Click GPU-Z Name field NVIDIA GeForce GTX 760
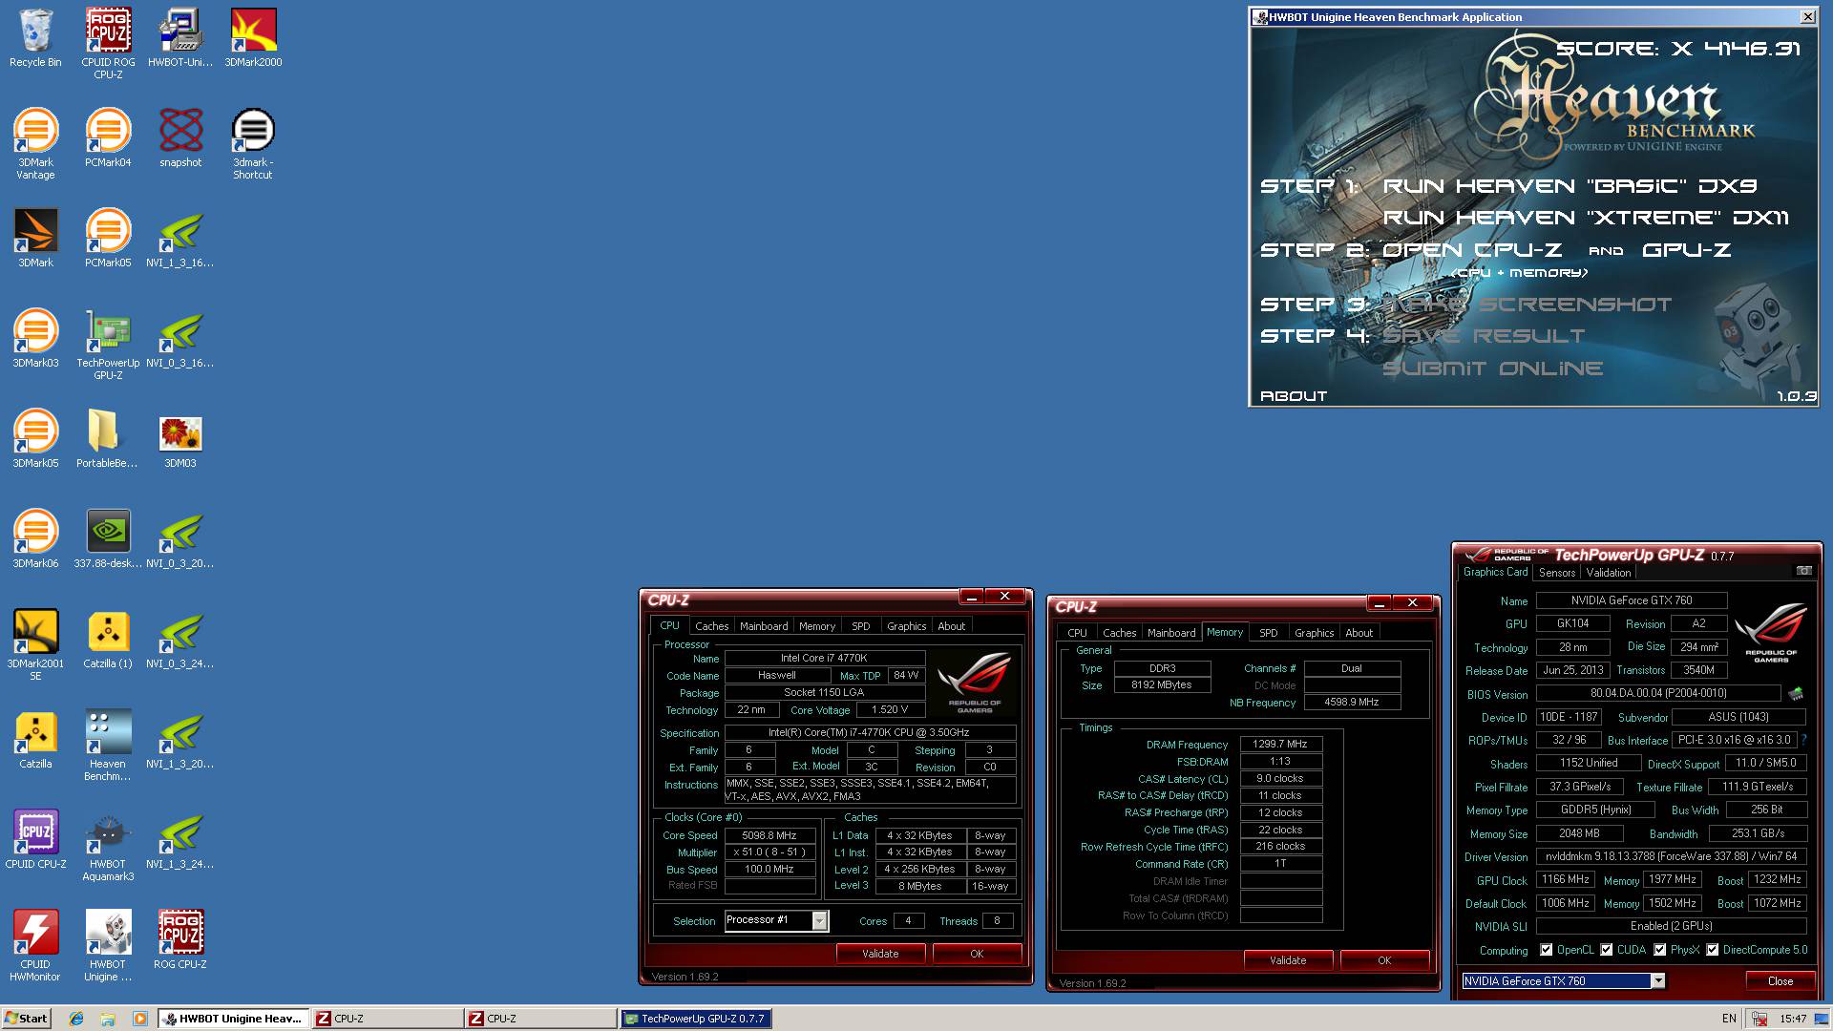The image size is (1833, 1031). pyautogui.click(x=1632, y=600)
